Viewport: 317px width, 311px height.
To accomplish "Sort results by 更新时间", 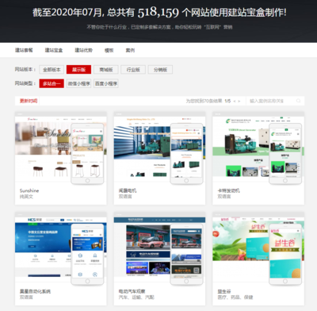I will click(x=29, y=101).
